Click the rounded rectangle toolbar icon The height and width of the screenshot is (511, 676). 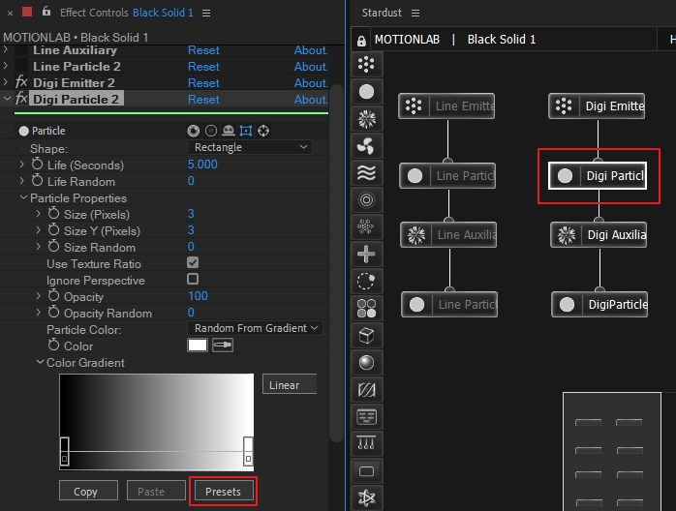pos(366,471)
